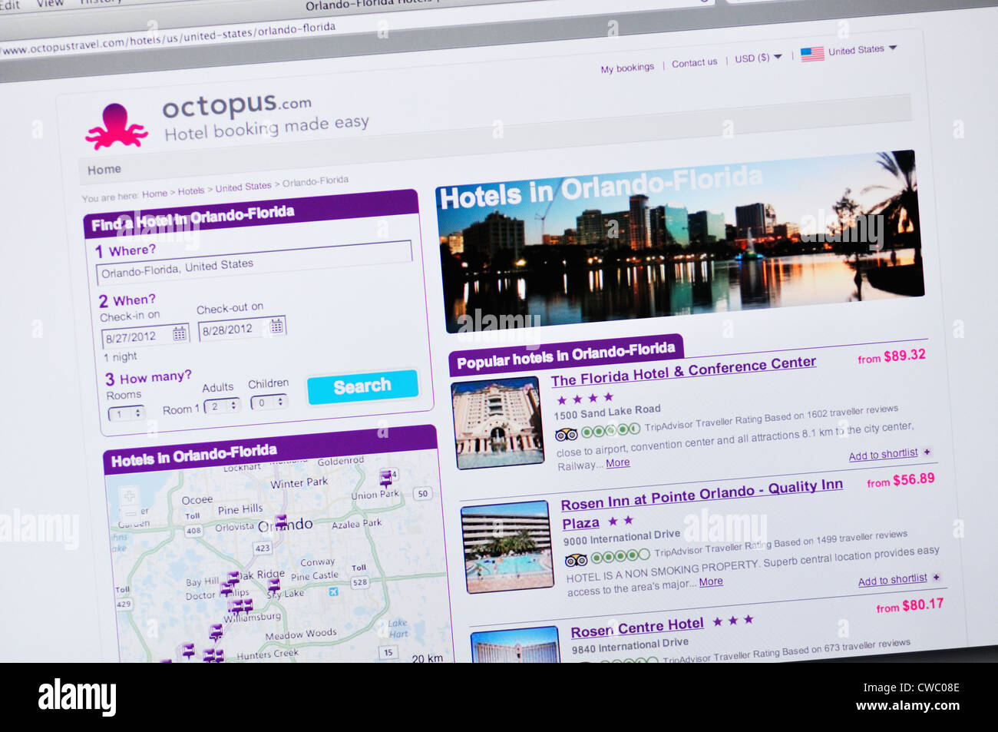Open the Adults count dropdown
Screen dimensions: 998x732
coord(223,406)
